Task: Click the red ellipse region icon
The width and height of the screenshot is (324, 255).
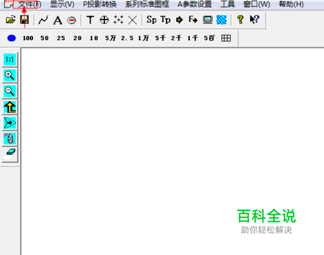Action: click(x=71, y=21)
